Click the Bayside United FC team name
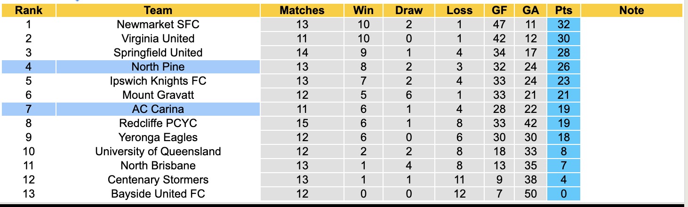The height and width of the screenshot is (207, 688). tap(158, 194)
